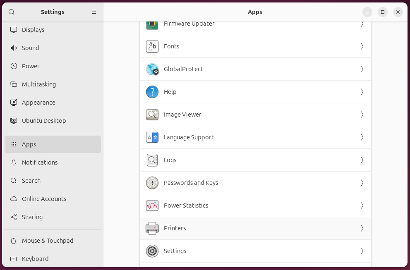
Task: Switch to Mouse & Touchpad settings
Action: click(48, 241)
